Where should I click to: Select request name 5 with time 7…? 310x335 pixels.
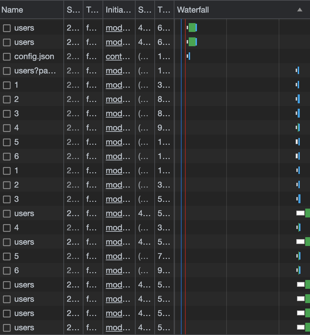click(x=16, y=257)
